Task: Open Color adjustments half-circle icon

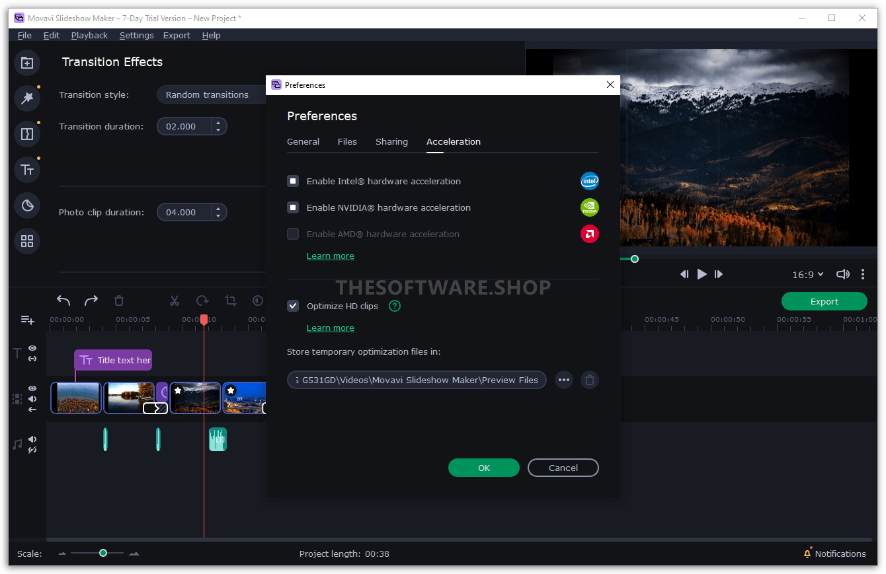Action: (258, 301)
